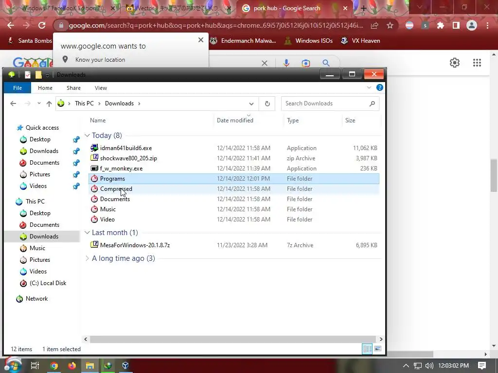Click the Search Downloads magnifier icon

point(372,103)
